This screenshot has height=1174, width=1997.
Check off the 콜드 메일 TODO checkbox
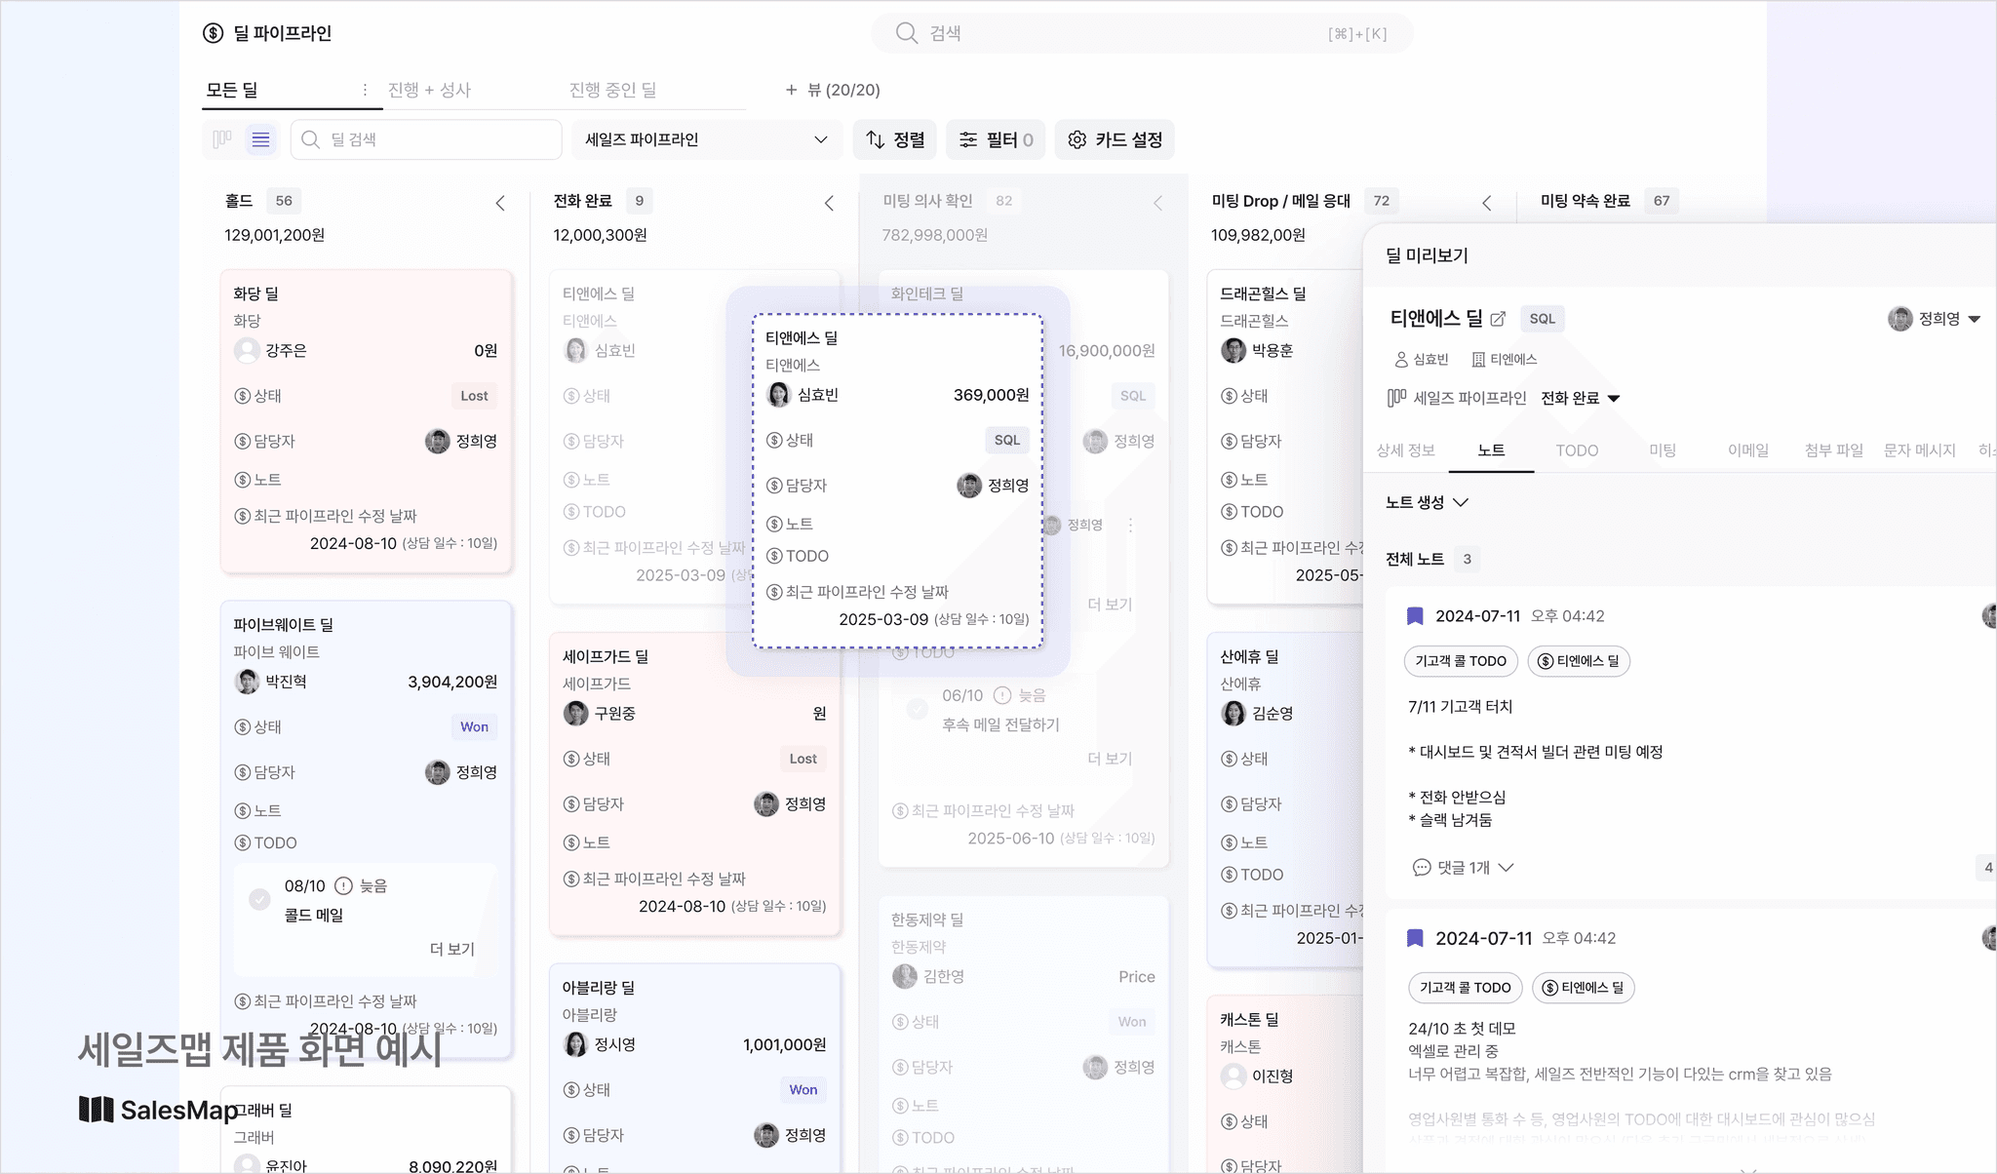click(259, 899)
